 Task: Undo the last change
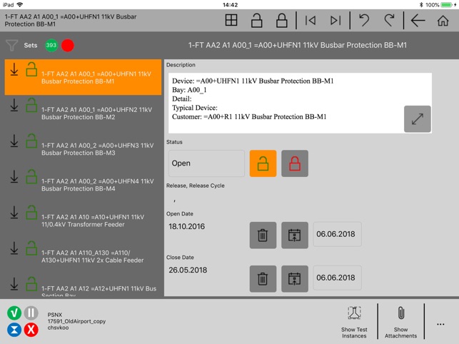point(364,20)
